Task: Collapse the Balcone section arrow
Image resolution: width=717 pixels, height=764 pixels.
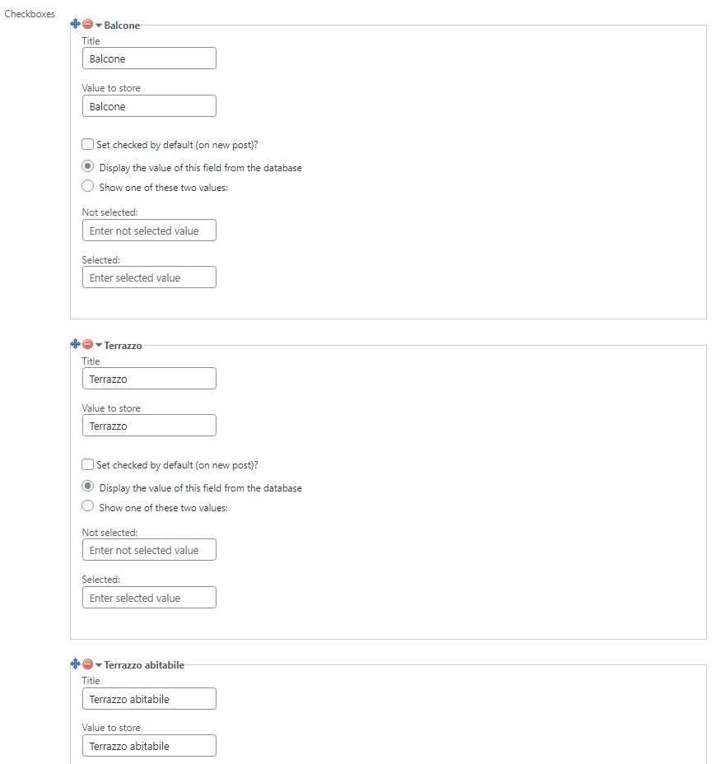Action: [99, 26]
